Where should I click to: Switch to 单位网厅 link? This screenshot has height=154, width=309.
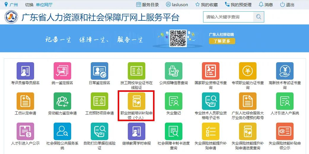(44, 5)
